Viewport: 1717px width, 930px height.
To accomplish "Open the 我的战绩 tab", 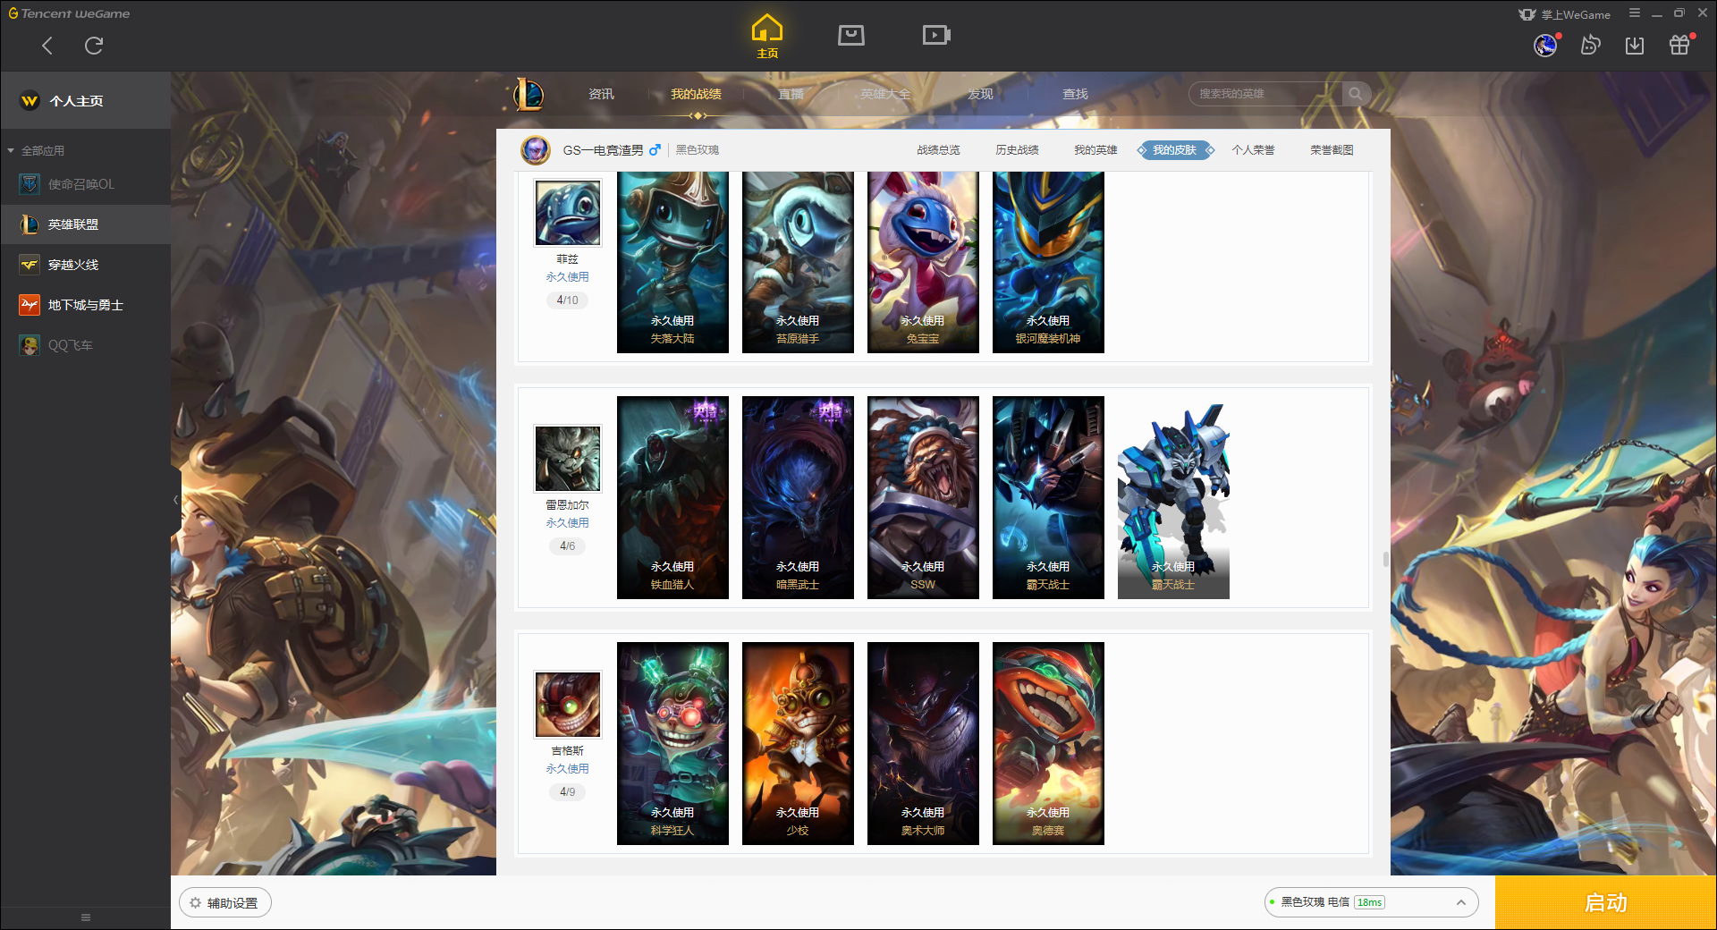I will (x=696, y=94).
